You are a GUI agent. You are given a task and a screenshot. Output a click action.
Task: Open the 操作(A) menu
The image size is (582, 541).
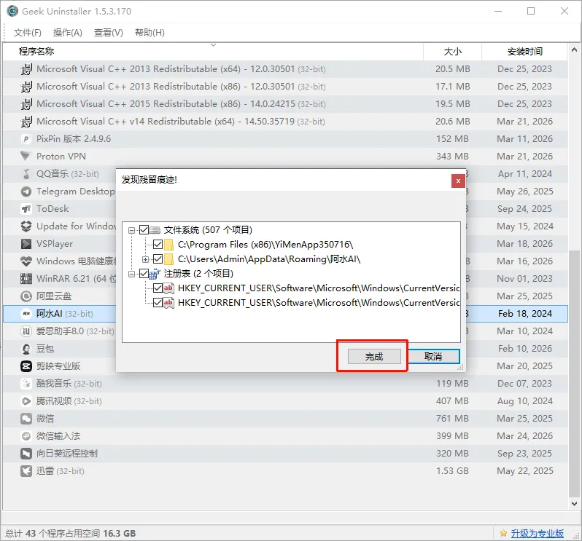68,33
